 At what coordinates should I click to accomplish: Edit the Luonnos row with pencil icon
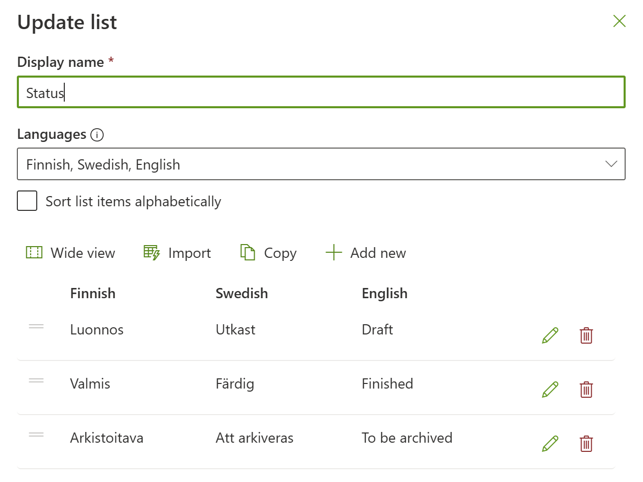point(550,335)
